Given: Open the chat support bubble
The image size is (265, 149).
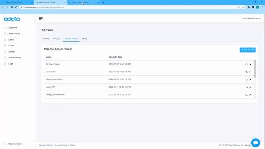Looking at the screenshot, I should pyautogui.click(x=255, y=143).
